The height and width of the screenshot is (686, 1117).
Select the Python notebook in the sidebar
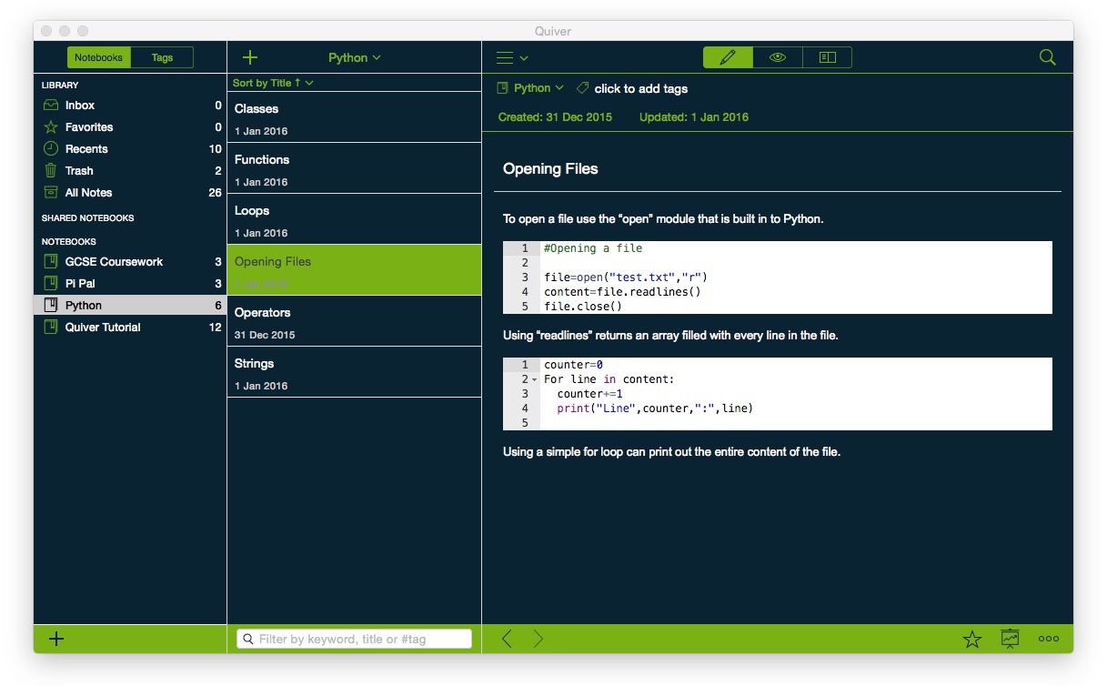130,306
